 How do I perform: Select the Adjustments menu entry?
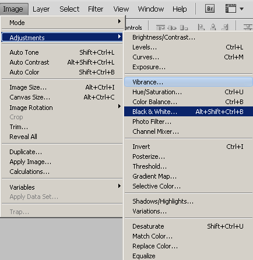click(x=62, y=38)
